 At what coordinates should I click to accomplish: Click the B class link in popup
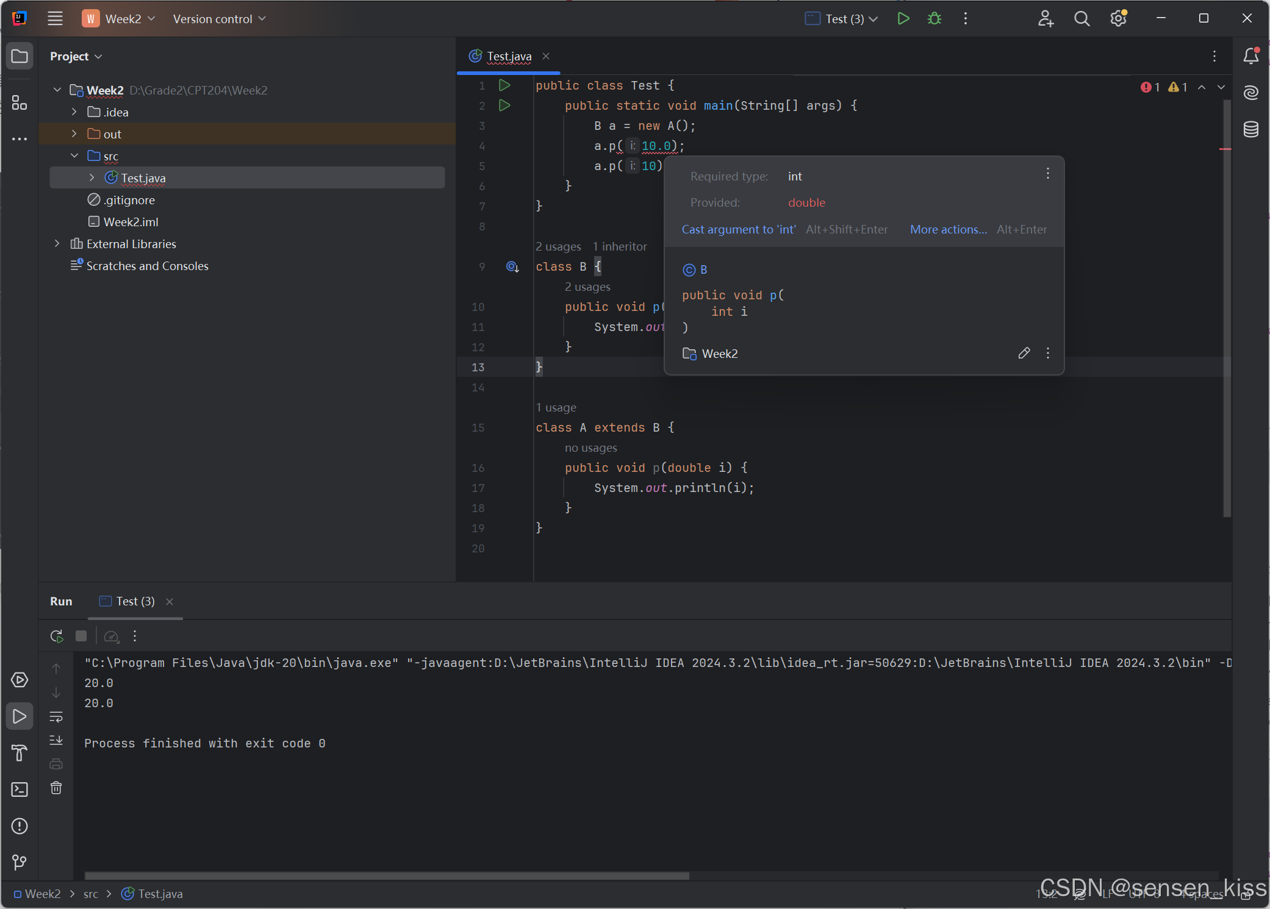[x=703, y=269]
